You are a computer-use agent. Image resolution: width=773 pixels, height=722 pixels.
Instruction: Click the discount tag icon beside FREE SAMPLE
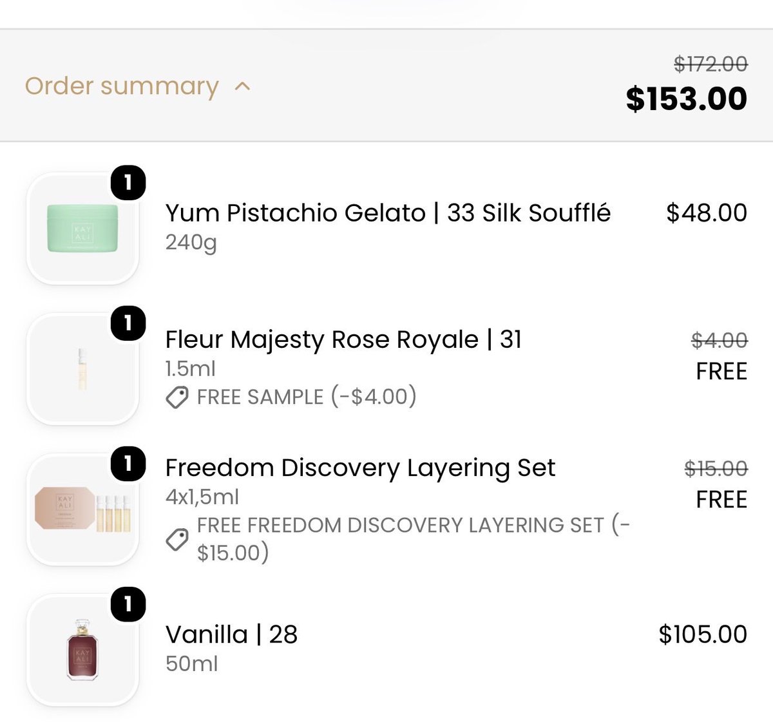177,397
